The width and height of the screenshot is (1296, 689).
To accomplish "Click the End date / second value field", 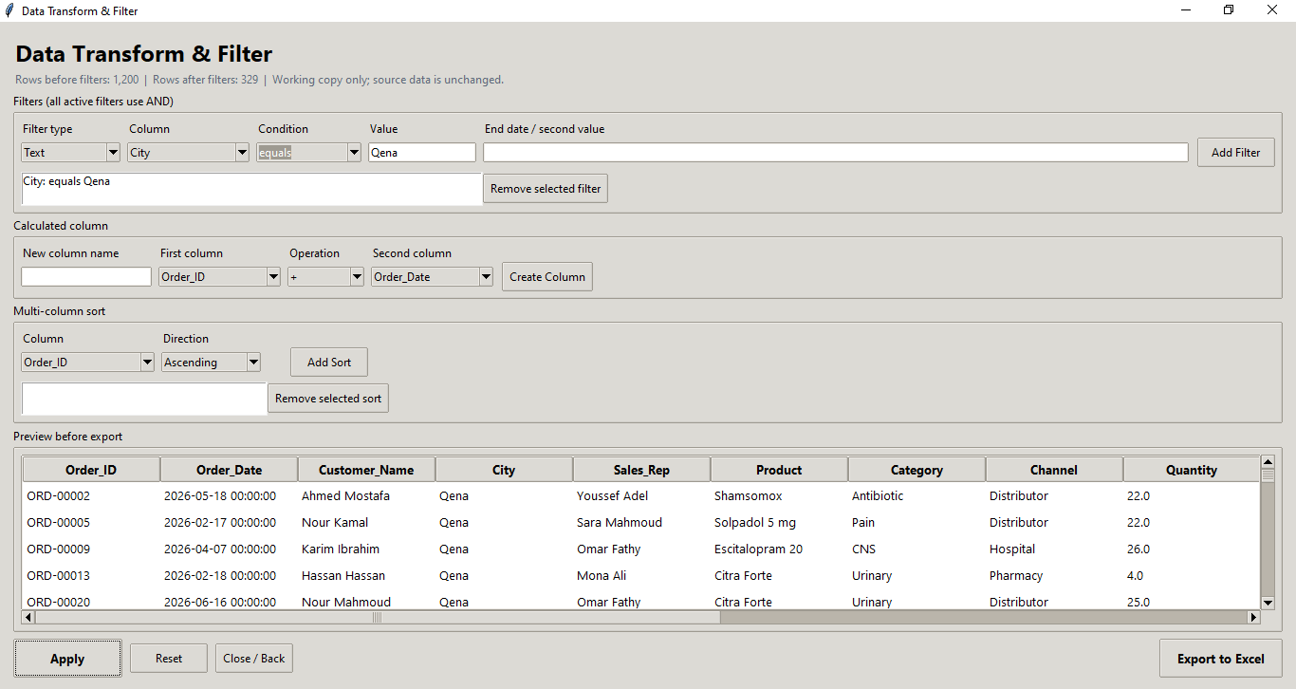I will click(836, 153).
